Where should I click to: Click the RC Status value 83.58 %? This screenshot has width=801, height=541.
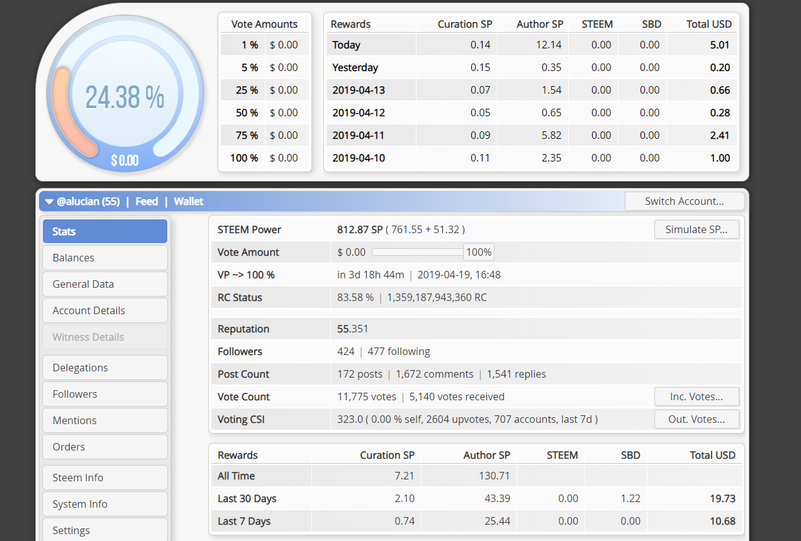pyautogui.click(x=356, y=297)
